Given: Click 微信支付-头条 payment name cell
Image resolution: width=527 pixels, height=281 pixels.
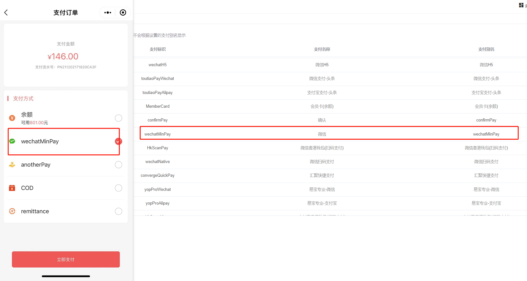Looking at the screenshot, I should 322,79.
